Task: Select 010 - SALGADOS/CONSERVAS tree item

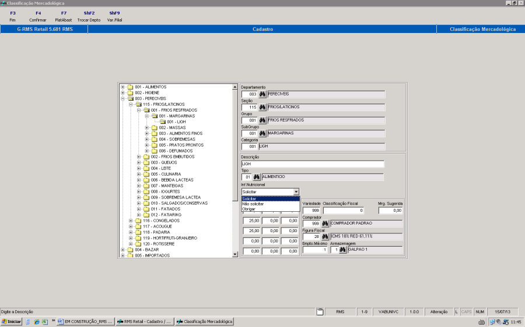Action: 179,204
